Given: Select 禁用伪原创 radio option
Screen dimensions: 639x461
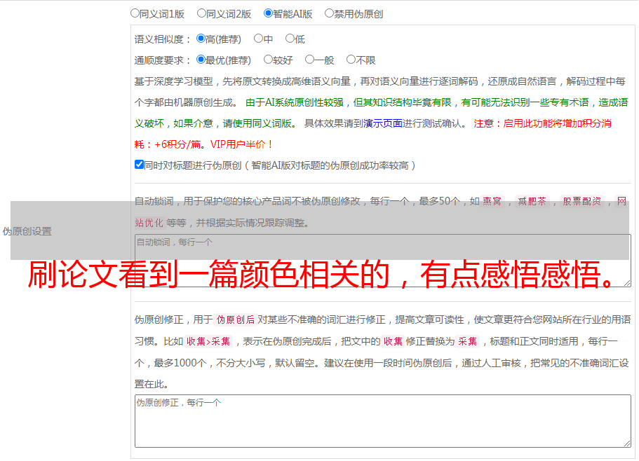Looking at the screenshot, I should (329, 13).
